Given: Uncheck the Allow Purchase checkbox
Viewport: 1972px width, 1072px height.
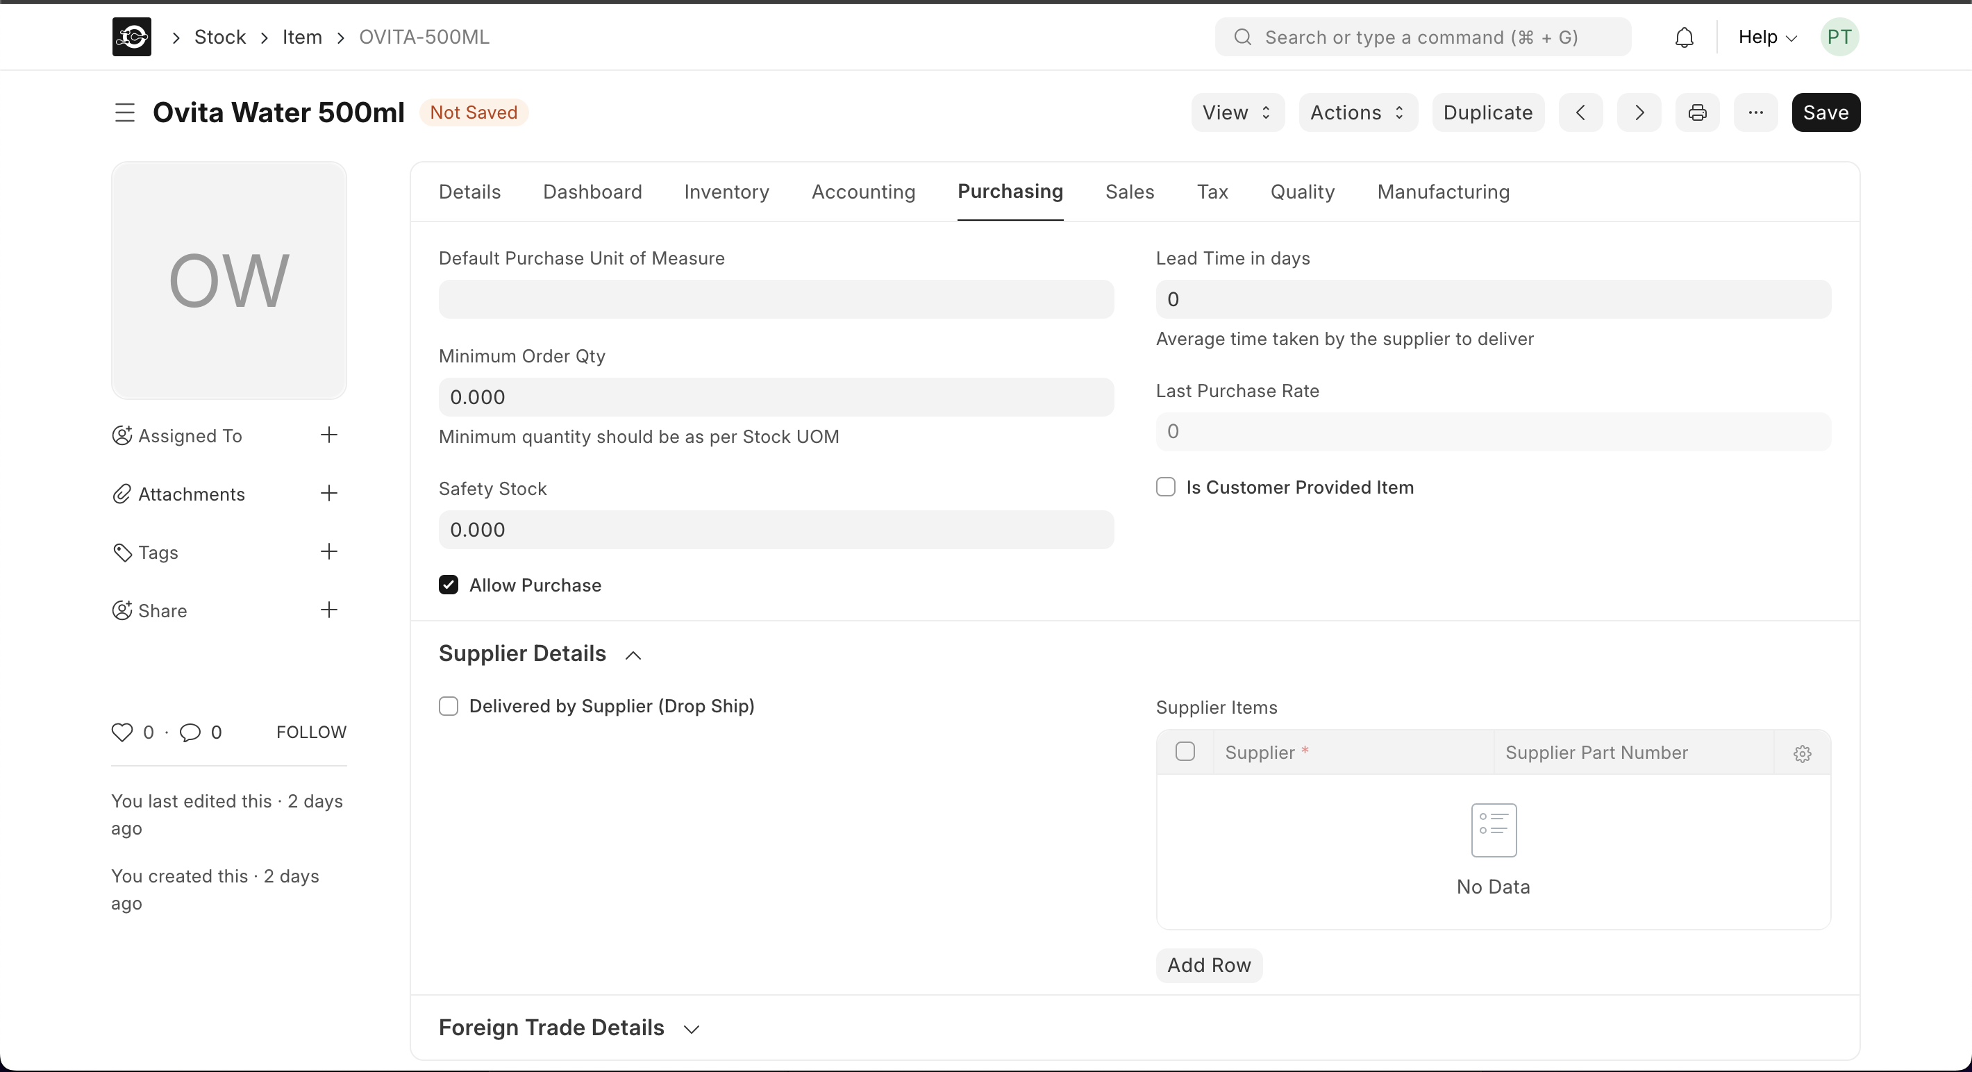Looking at the screenshot, I should tap(449, 585).
